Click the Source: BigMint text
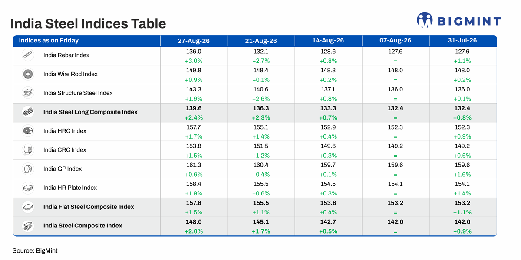Viewport: 521px width, 260px height. pos(35,250)
